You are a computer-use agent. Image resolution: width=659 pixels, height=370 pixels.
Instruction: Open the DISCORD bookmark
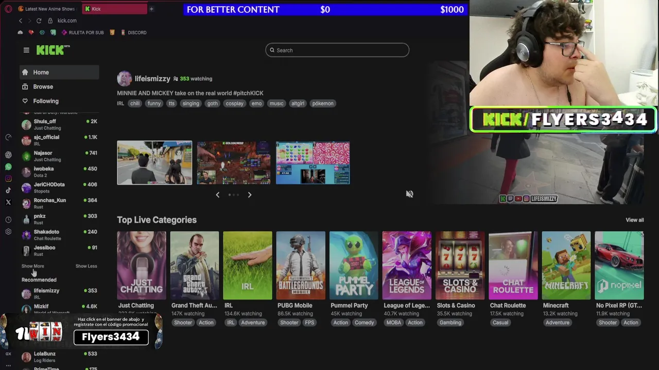[x=134, y=32]
